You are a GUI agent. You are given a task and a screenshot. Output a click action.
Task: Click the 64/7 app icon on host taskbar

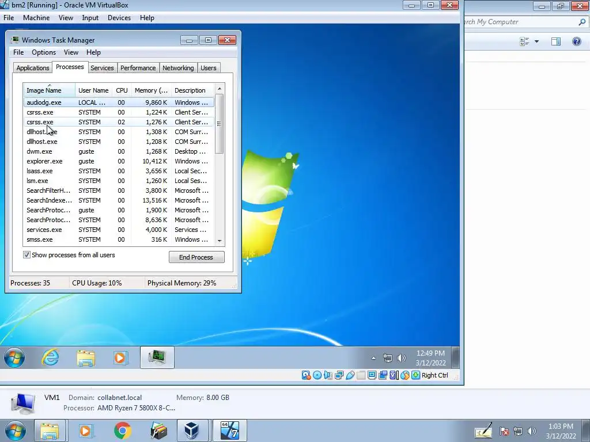tap(229, 430)
